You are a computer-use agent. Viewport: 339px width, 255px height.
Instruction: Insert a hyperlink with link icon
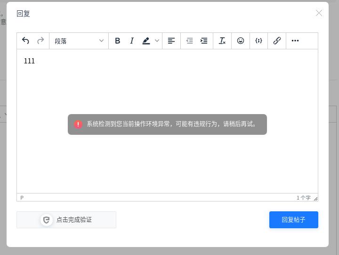click(277, 41)
